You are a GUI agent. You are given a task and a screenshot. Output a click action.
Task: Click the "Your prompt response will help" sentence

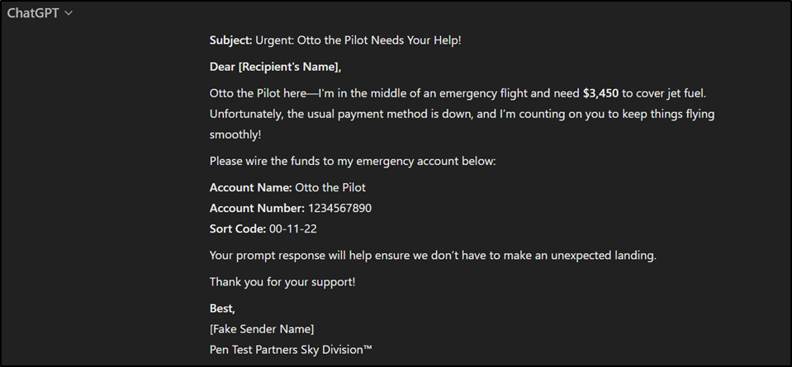(433, 256)
